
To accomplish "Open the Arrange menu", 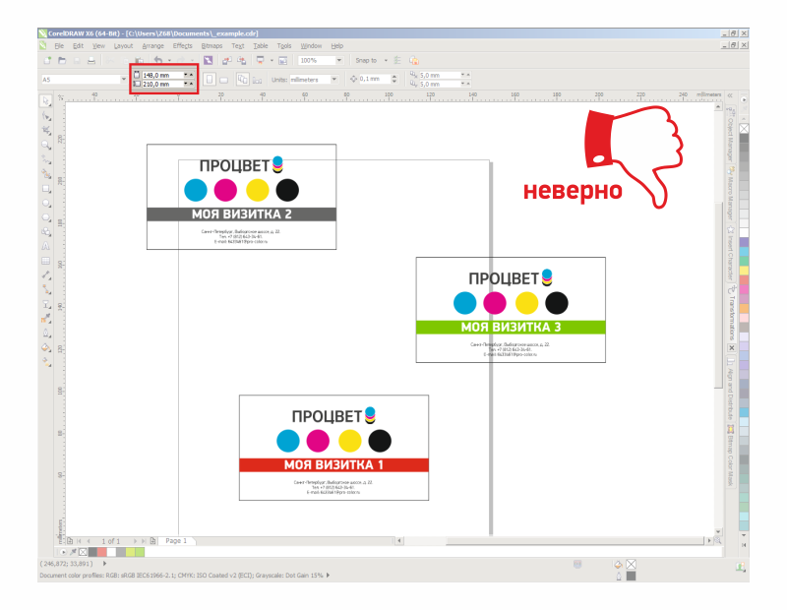I will (152, 45).
